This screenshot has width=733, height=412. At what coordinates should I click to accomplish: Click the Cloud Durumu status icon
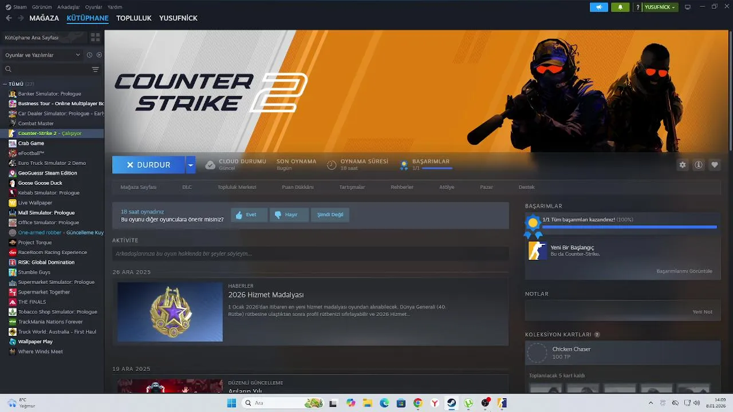coord(210,165)
